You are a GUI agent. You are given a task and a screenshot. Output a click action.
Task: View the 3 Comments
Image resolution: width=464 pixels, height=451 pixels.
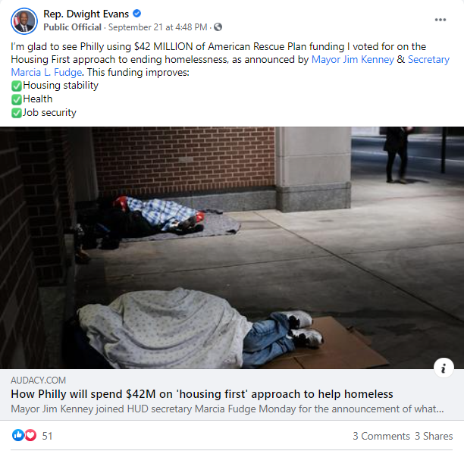(381, 436)
